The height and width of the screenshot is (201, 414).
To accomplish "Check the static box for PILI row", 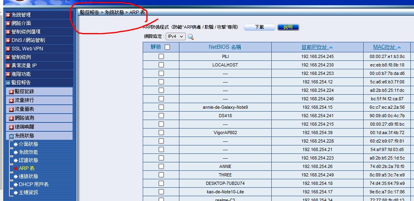I will point(161,57).
